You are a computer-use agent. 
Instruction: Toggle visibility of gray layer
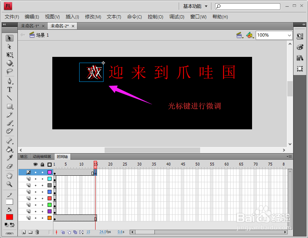click(36, 185)
